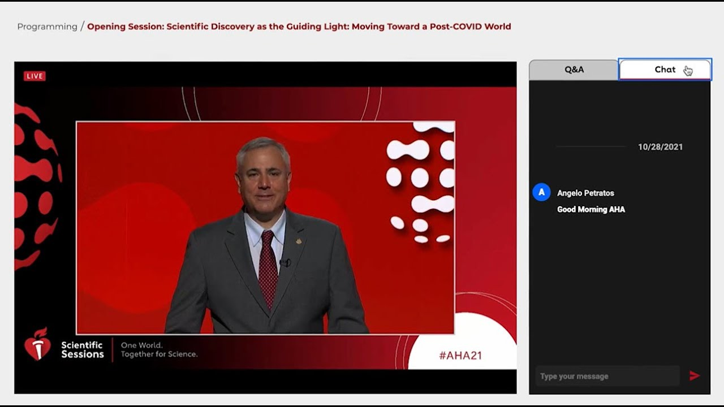Click the 'Scientific Sessions' logo text
Image resolution: width=724 pixels, height=407 pixels.
(83, 349)
